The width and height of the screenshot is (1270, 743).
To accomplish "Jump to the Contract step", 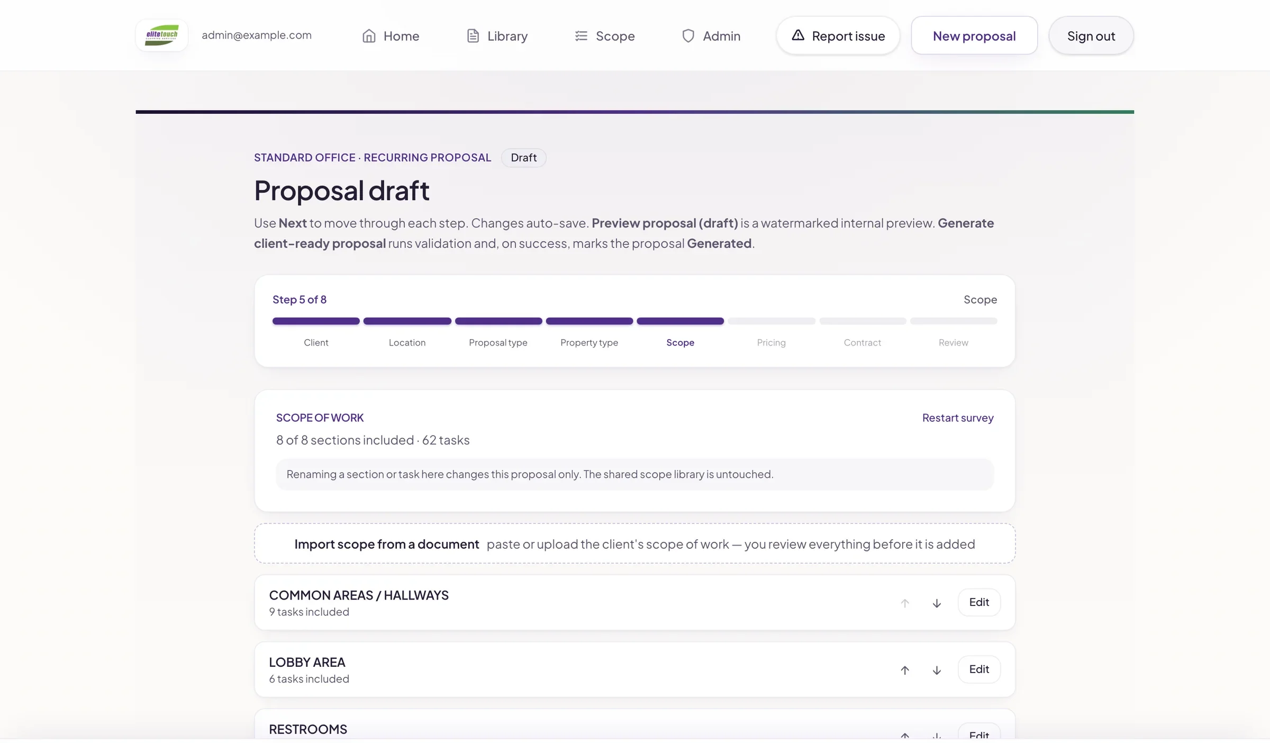I will click(863, 342).
